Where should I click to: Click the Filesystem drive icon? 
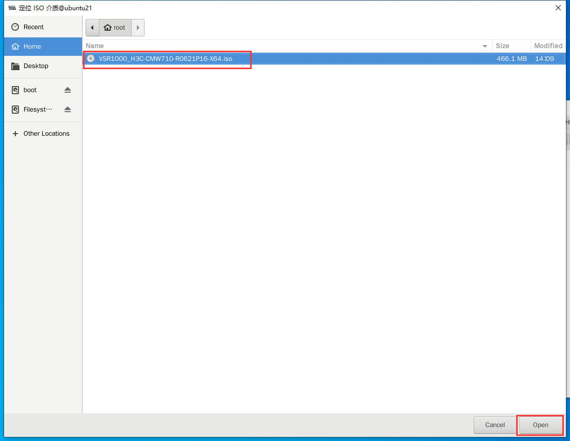(x=15, y=110)
